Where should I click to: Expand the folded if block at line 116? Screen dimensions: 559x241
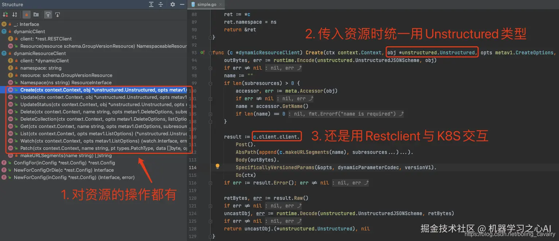[210, 183]
